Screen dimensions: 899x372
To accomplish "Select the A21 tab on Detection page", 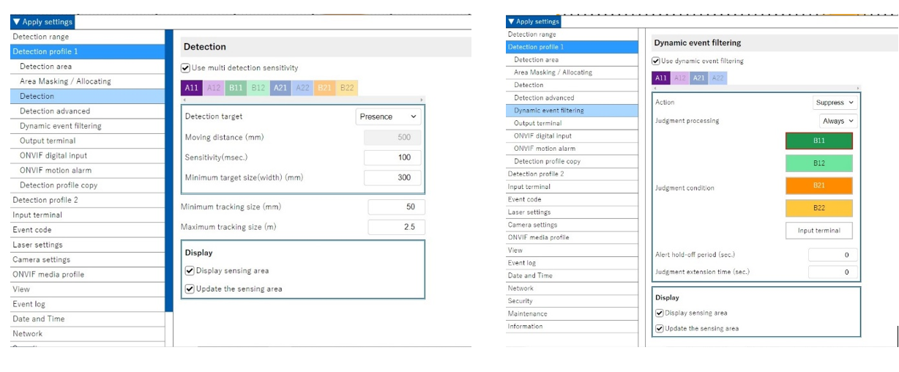I will click(x=280, y=88).
